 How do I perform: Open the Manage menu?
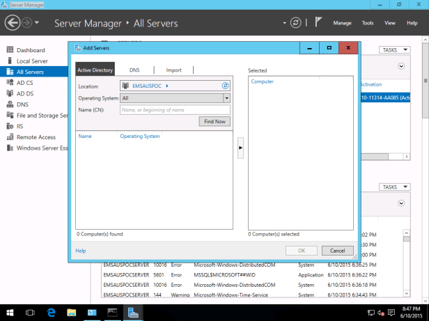click(342, 23)
